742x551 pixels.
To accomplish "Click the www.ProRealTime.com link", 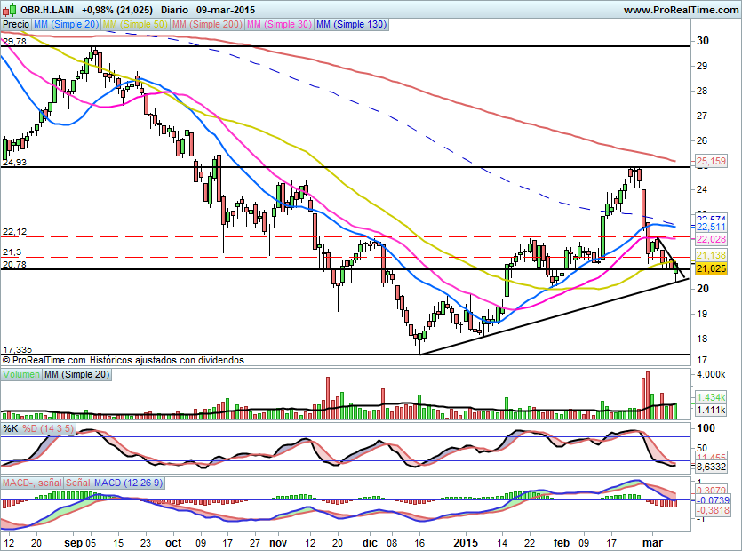I will 680,10.
